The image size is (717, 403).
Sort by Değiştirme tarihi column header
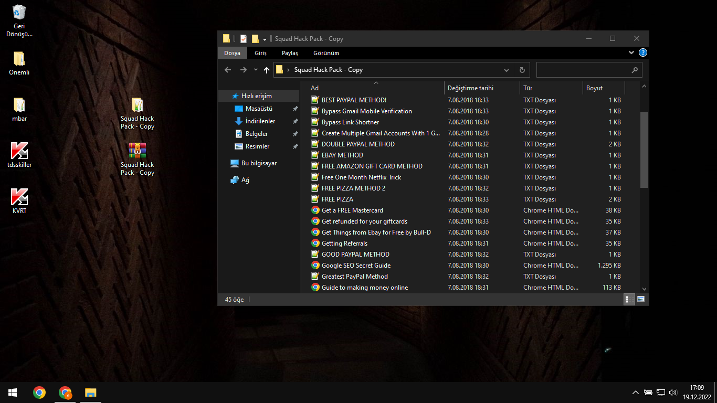pos(482,88)
